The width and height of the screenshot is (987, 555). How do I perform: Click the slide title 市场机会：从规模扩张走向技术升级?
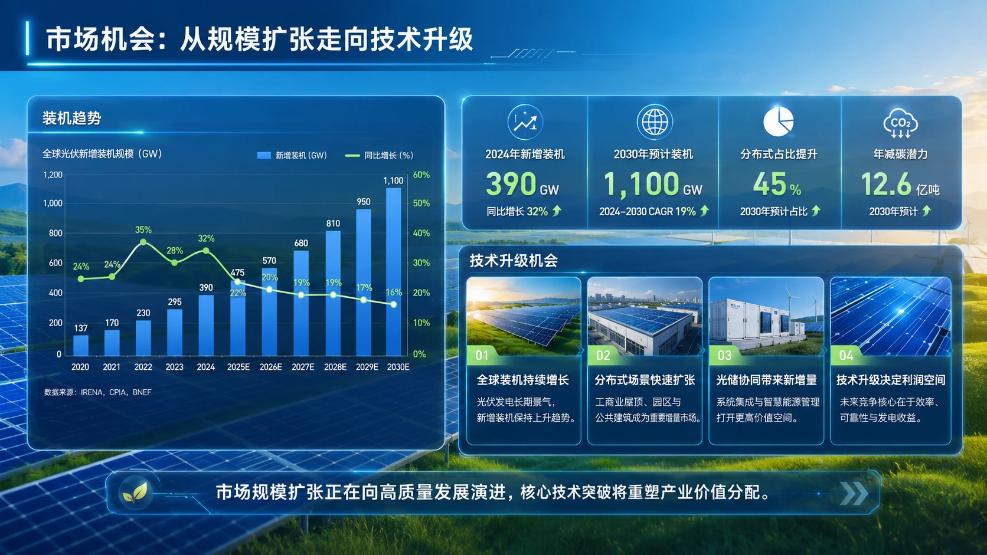pyautogui.click(x=260, y=40)
